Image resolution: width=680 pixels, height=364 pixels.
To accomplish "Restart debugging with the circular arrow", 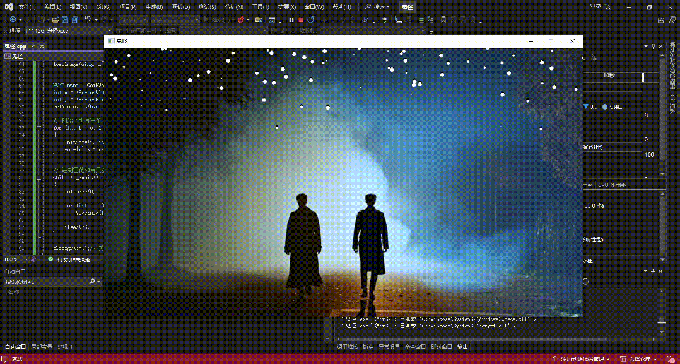I will [311, 20].
